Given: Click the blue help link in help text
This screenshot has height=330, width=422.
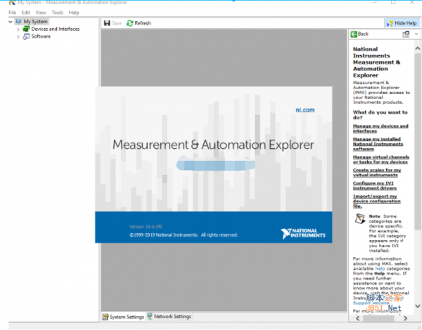Looking at the screenshot, I should tap(380, 268).
